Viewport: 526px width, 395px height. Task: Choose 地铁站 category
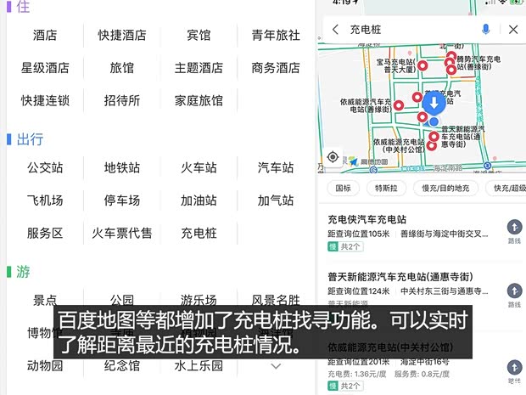pyautogui.click(x=122, y=167)
